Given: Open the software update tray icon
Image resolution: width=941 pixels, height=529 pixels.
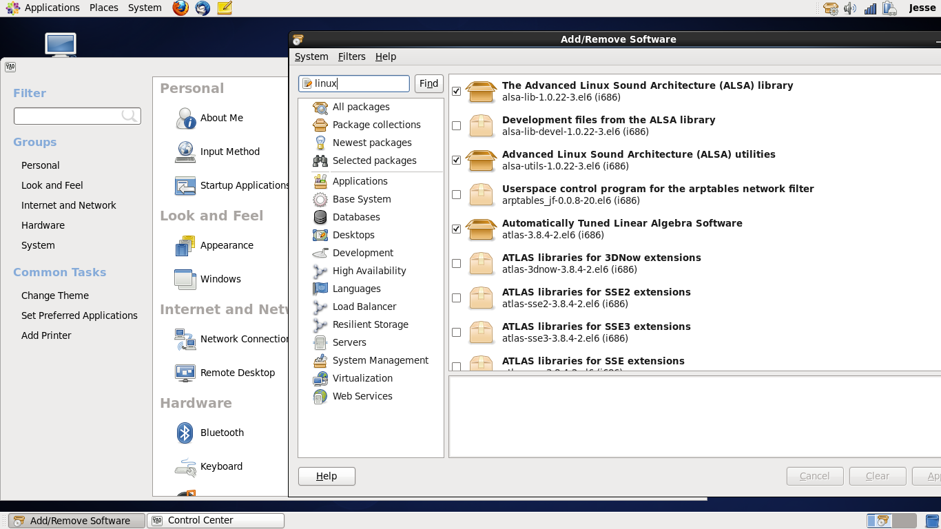Looking at the screenshot, I should click(831, 8).
